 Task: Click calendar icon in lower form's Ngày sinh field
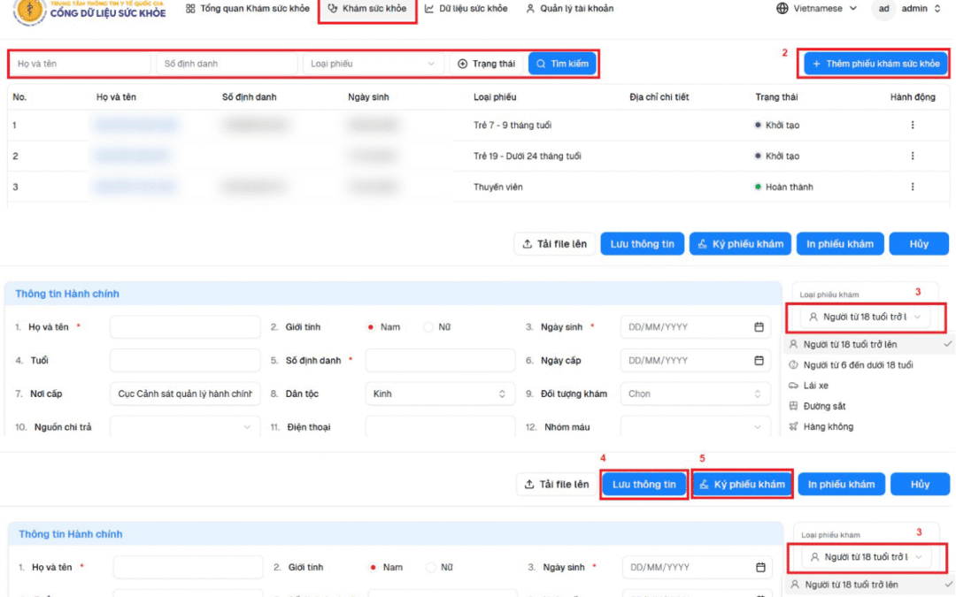pos(760,567)
